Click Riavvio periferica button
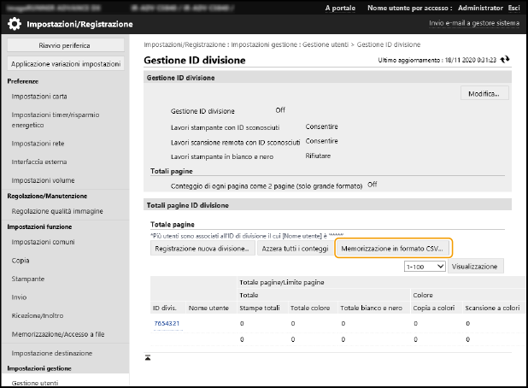Screen dimensions: 528x388 point(65,44)
